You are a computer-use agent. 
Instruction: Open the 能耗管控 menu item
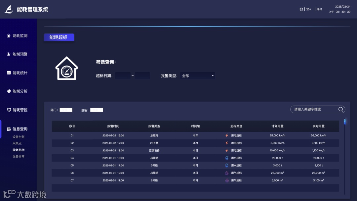point(20,110)
